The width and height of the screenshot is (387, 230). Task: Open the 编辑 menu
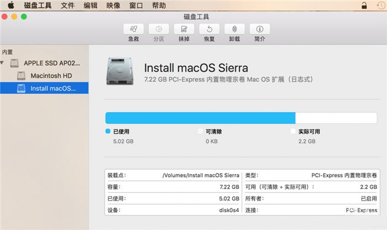(x=91, y=5)
